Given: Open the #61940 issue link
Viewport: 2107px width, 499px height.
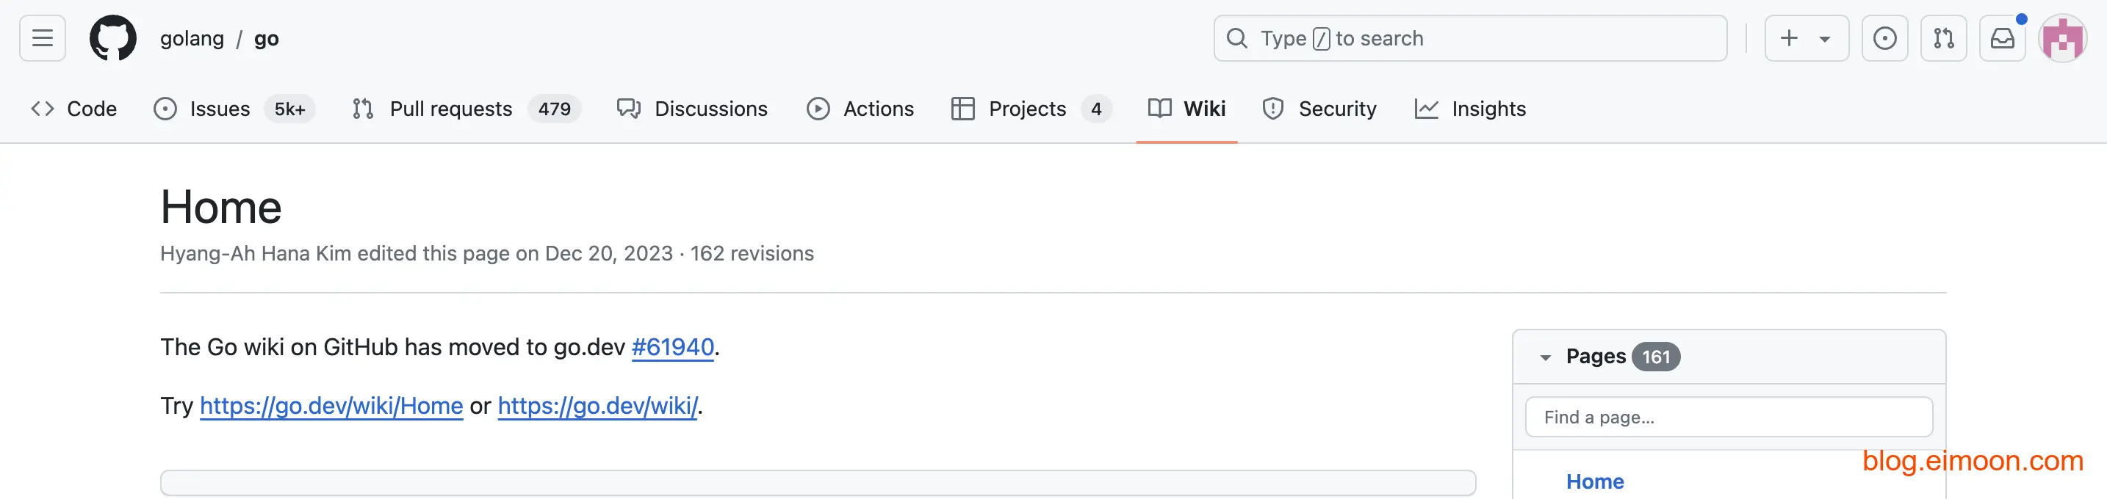Looking at the screenshot, I should (672, 347).
